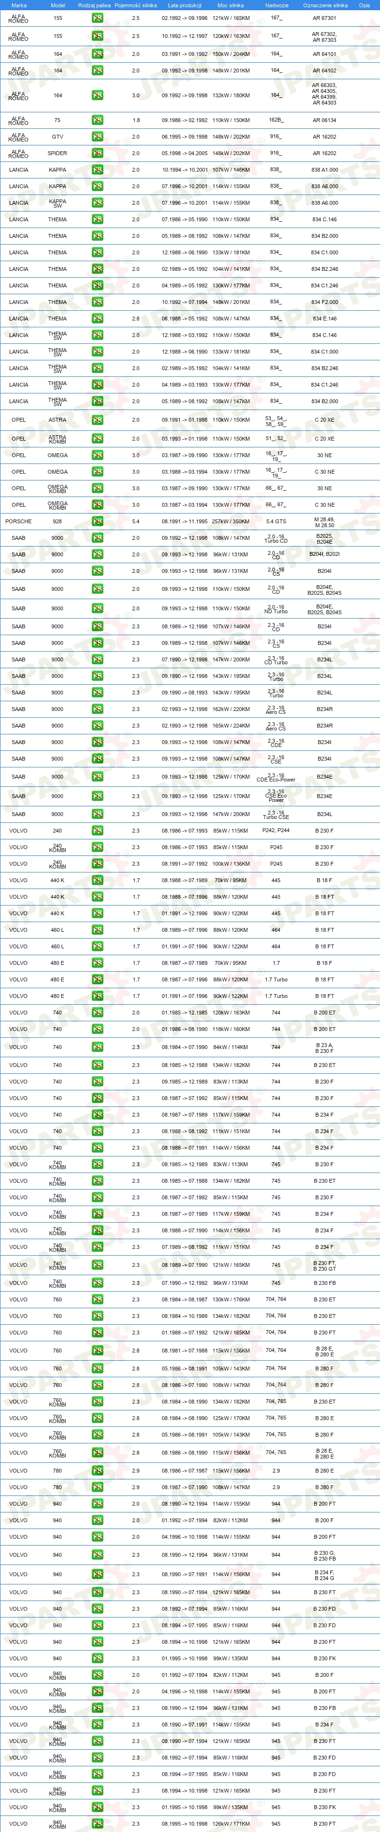The image size is (380, 1832).
Task: Click fuel icon in AR 64102 engine row
Action: click(x=97, y=71)
